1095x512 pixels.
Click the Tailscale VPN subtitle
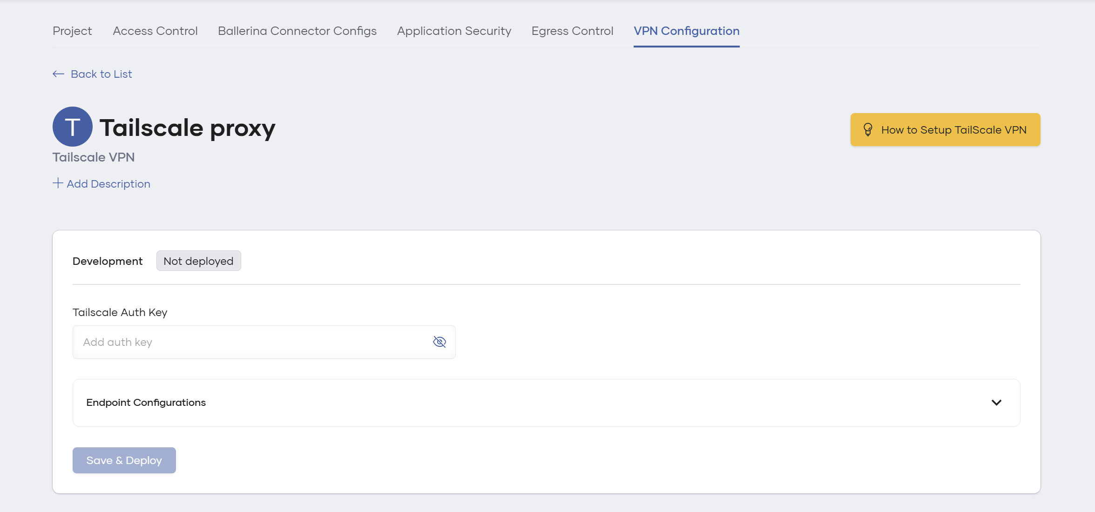click(94, 157)
